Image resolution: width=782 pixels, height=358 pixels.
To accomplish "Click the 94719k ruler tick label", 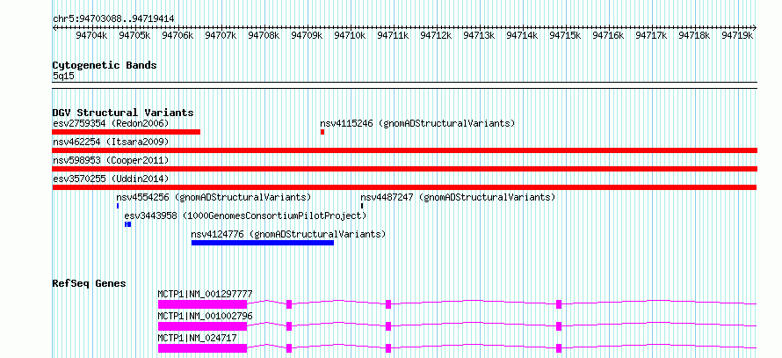I will (737, 35).
